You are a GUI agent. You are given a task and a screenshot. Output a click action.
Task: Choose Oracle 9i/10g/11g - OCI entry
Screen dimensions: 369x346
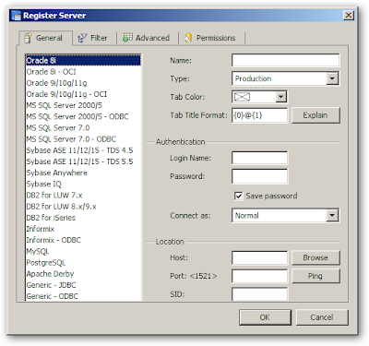tap(83, 94)
